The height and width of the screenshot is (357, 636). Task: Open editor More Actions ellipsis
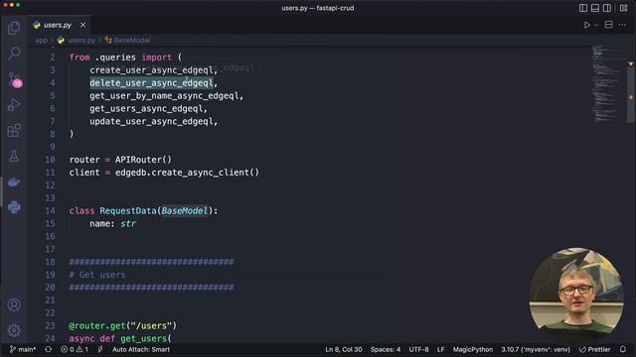click(623, 25)
